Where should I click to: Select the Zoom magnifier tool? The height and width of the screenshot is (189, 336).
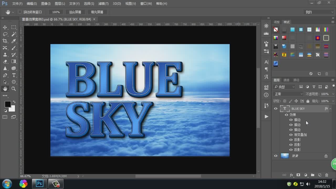(14, 89)
